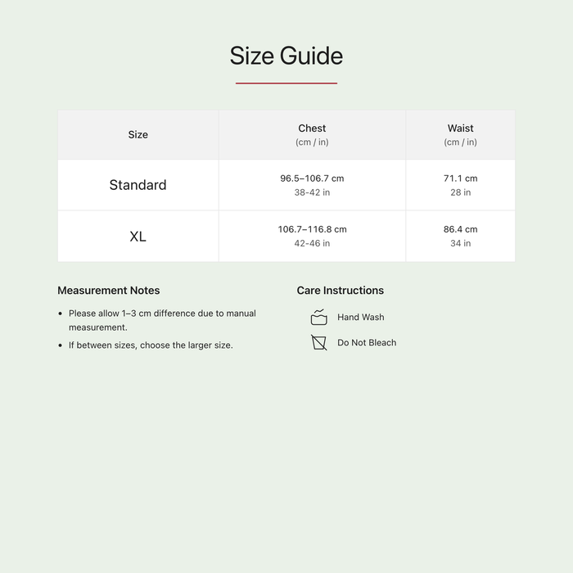Image resolution: width=573 pixels, height=573 pixels.
Task: Select the Size Guide title
Action: click(x=286, y=56)
